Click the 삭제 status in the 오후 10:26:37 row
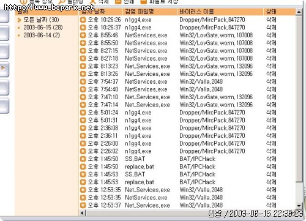 coord(271,28)
